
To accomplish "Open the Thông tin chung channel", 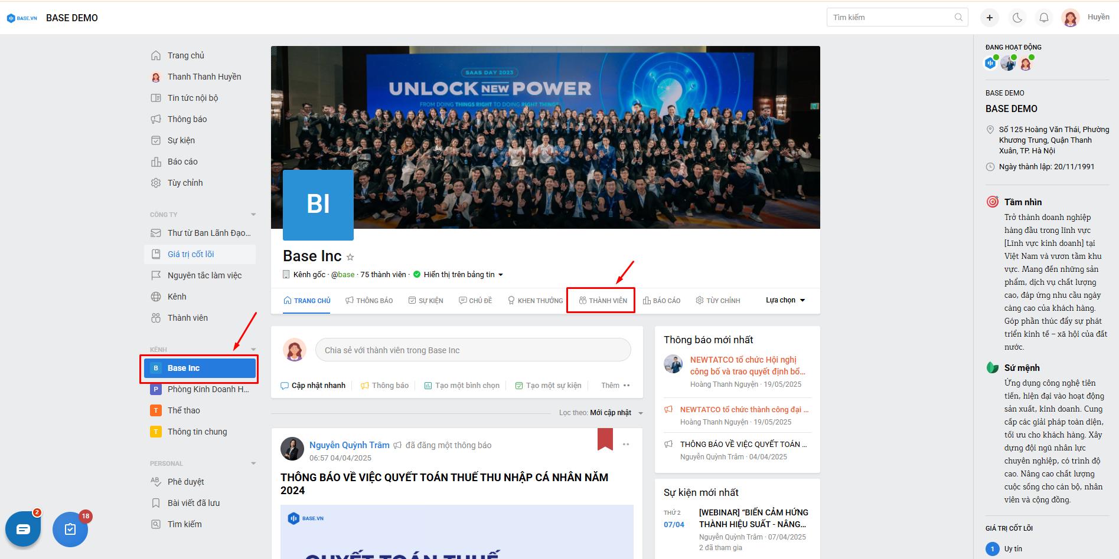I will [197, 432].
